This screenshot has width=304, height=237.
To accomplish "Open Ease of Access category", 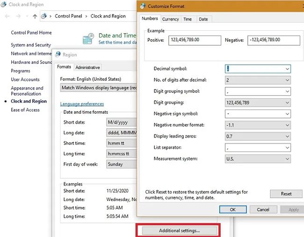I will click(x=25, y=110).
